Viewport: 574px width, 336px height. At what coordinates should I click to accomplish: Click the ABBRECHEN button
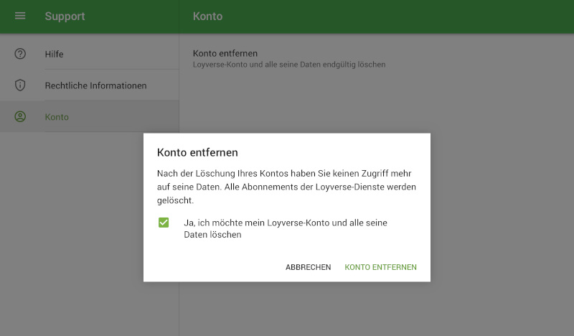309,267
